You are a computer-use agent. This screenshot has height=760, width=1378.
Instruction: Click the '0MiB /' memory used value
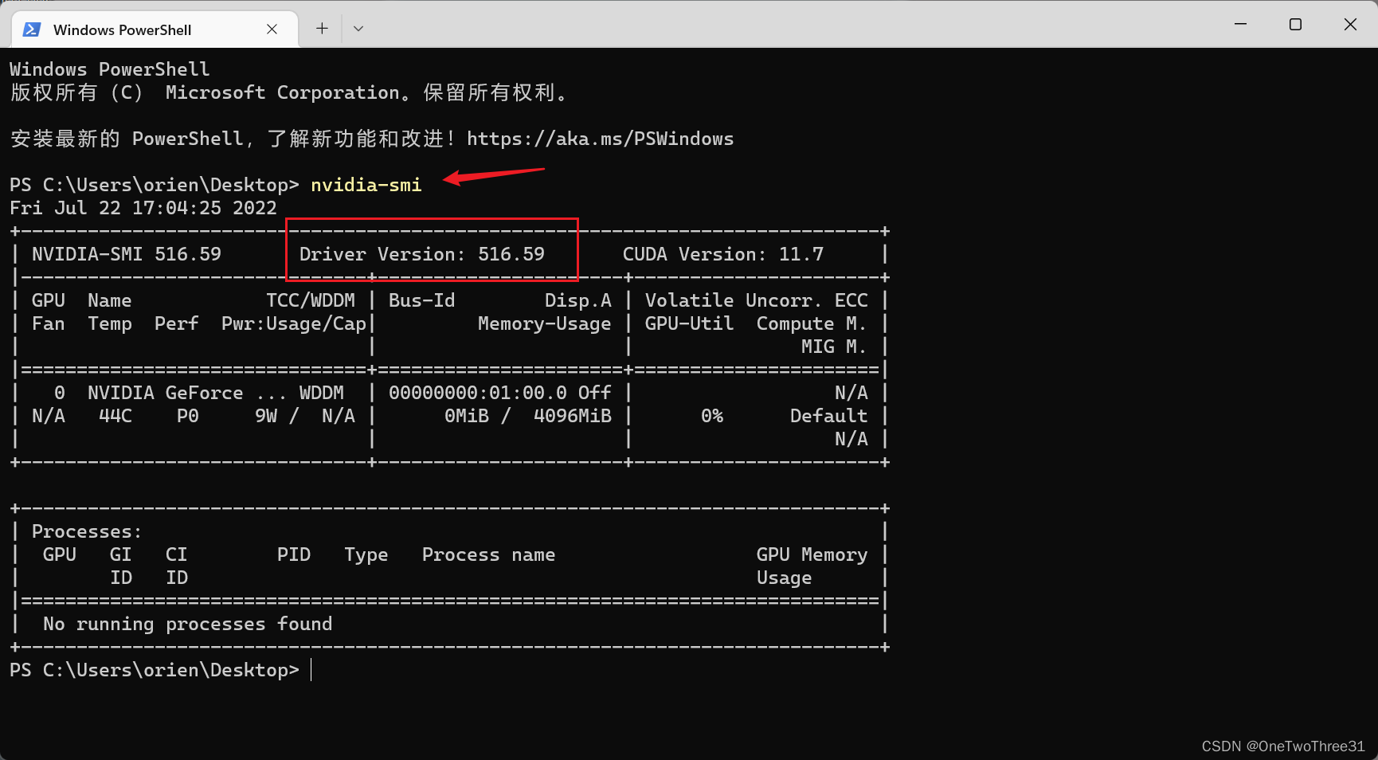477,416
